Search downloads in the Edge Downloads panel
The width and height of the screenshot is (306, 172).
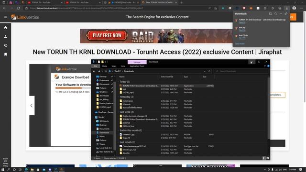coord(275,14)
